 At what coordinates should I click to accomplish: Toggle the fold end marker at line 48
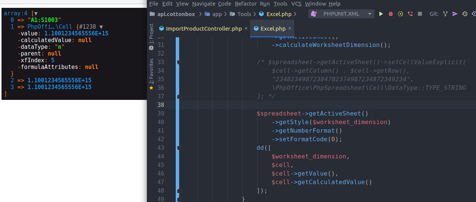point(179,190)
